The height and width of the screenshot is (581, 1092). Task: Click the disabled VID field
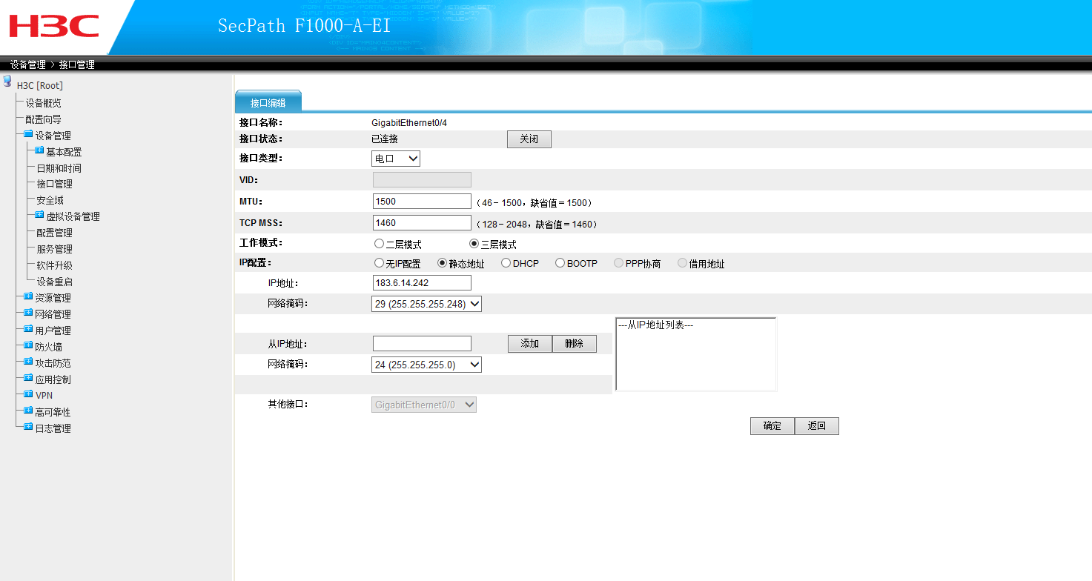pyautogui.click(x=422, y=180)
